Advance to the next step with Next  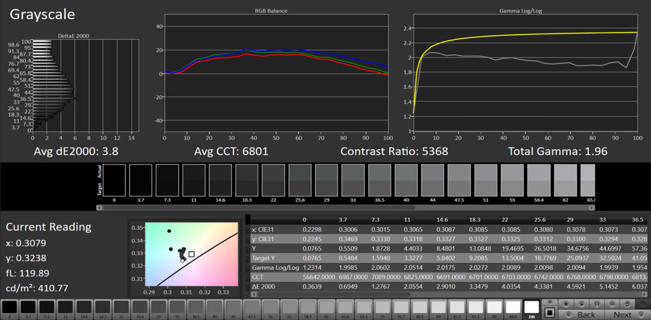click(x=627, y=315)
